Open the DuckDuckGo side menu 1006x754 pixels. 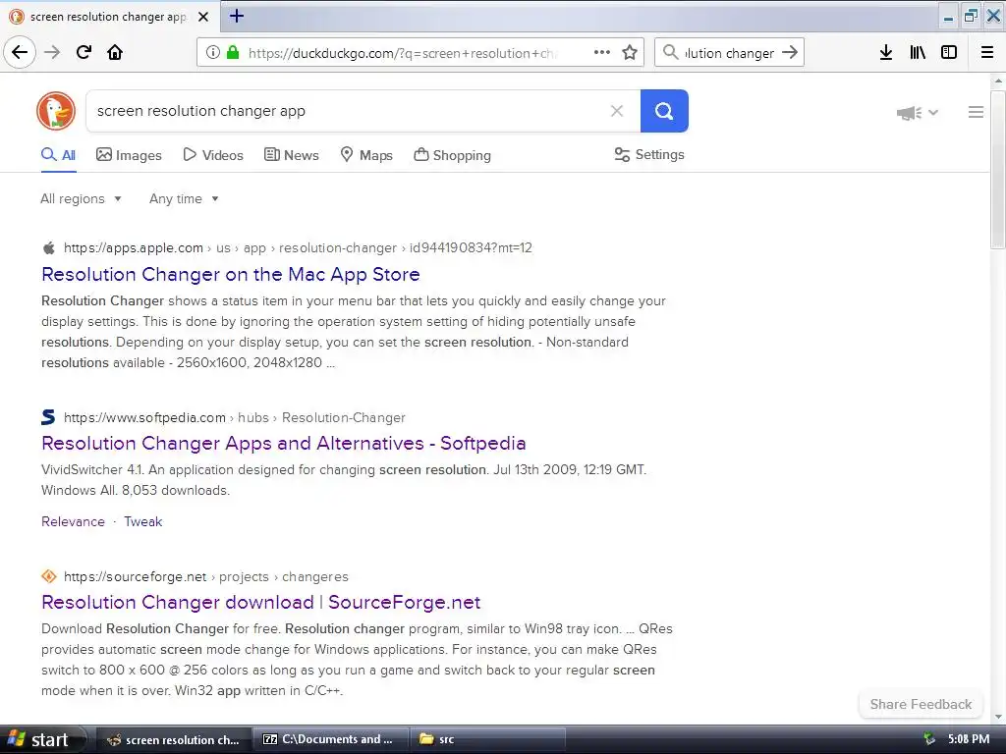click(976, 112)
